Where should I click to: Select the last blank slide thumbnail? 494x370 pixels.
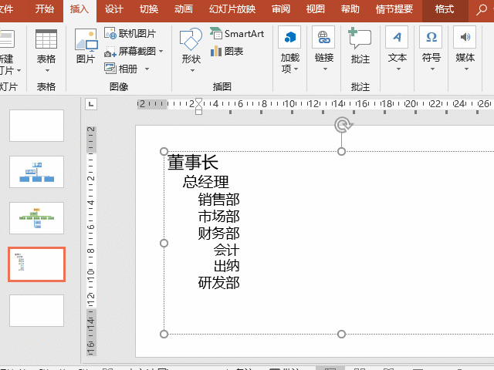coord(36,311)
